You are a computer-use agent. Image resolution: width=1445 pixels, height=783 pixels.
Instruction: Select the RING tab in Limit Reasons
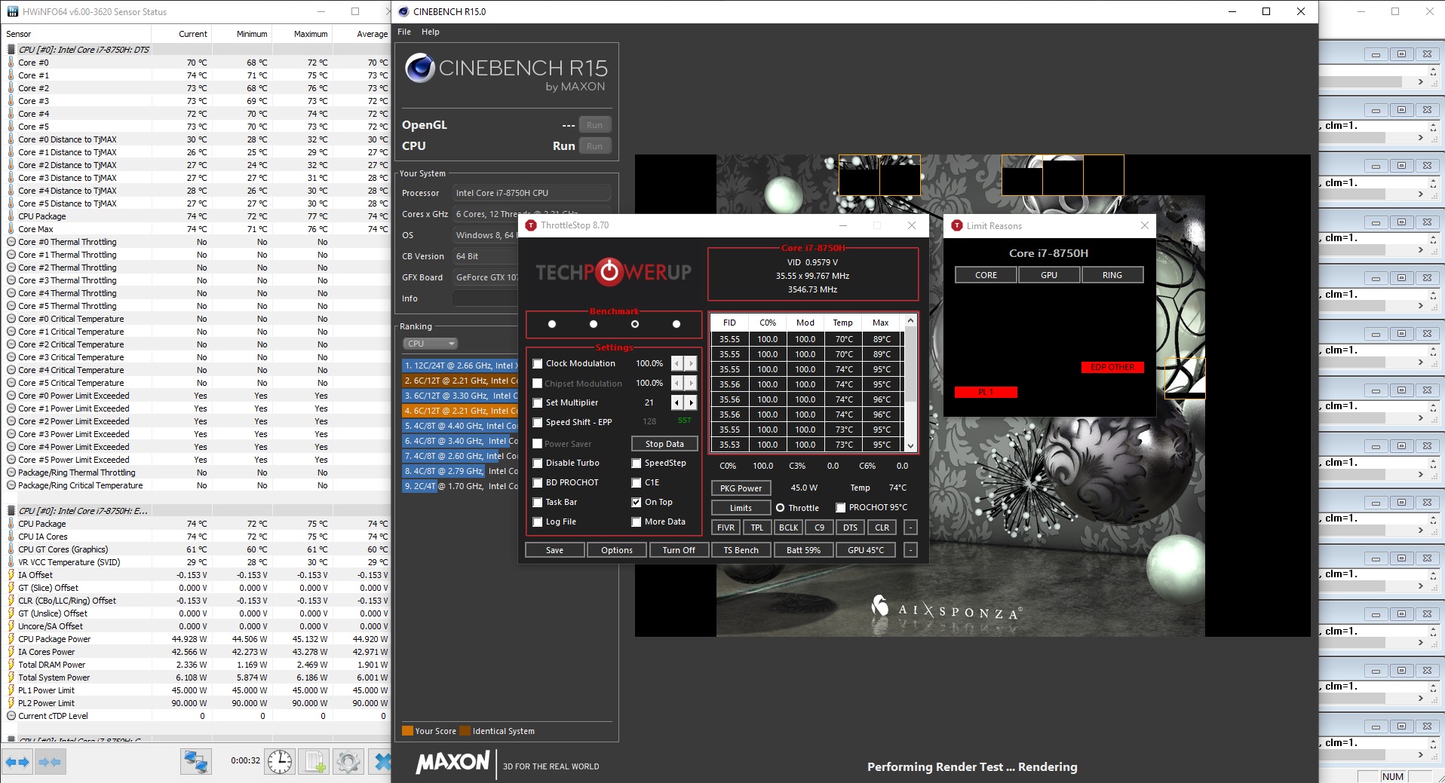tap(1112, 275)
